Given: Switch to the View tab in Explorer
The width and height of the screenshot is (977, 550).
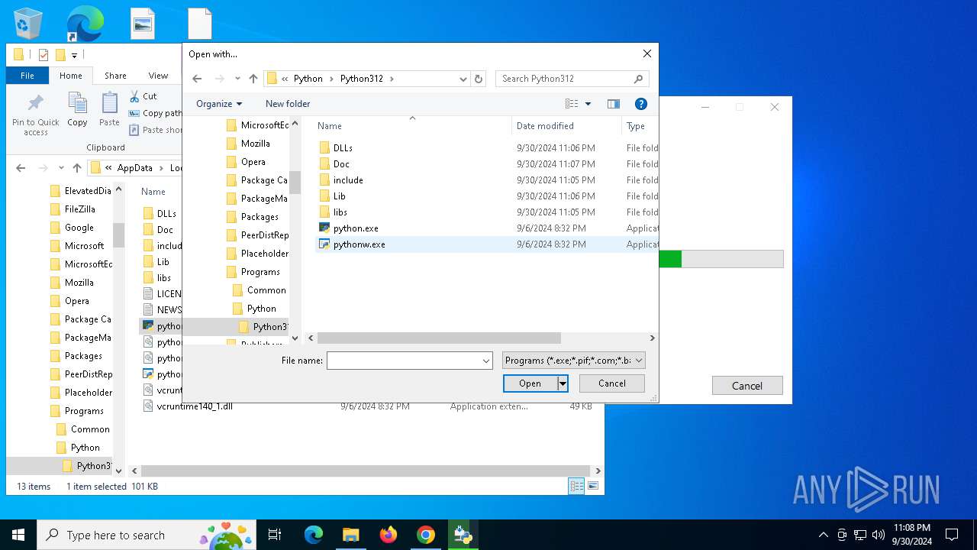Looking at the screenshot, I should (158, 76).
